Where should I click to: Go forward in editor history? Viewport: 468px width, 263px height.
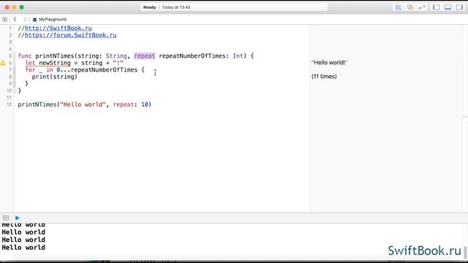[x=25, y=20]
